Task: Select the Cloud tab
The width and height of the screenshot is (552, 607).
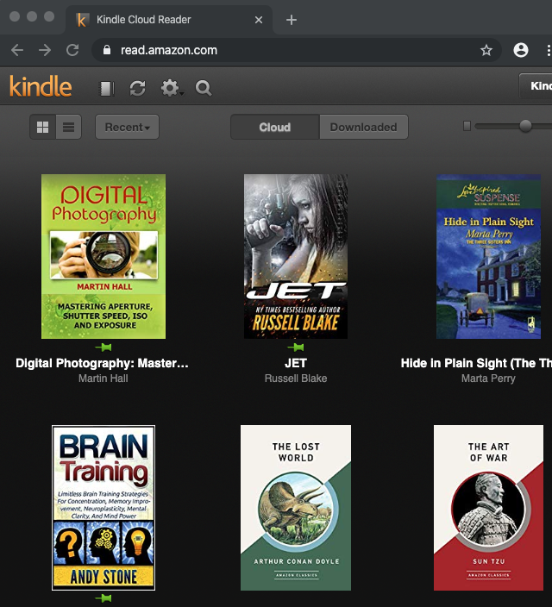Action: [275, 127]
